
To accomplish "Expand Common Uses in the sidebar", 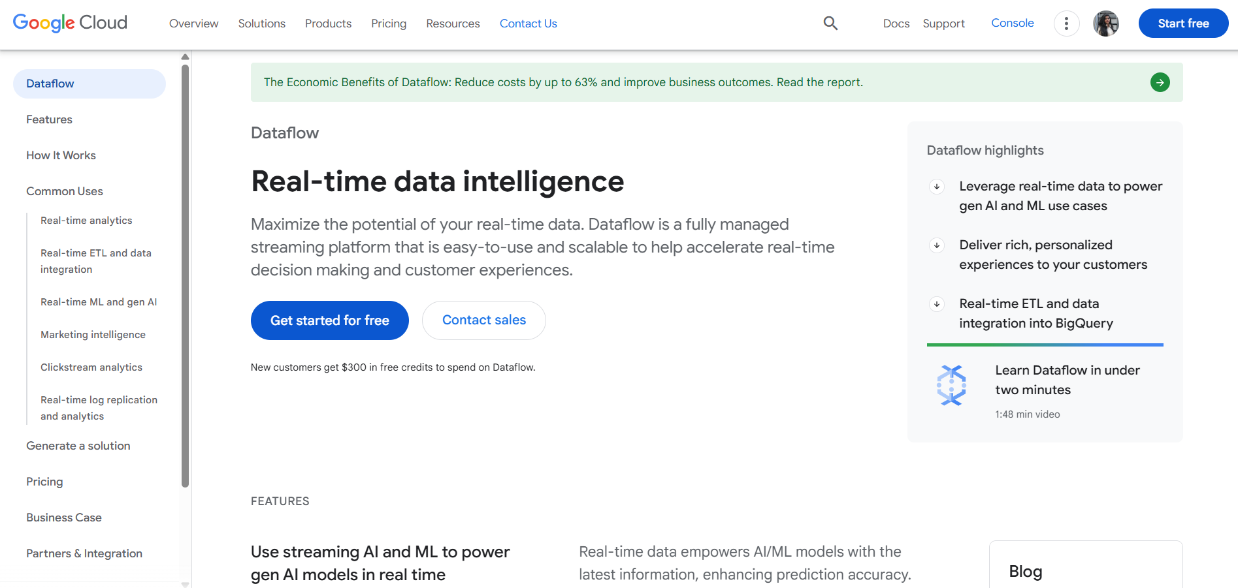I will tap(64, 191).
